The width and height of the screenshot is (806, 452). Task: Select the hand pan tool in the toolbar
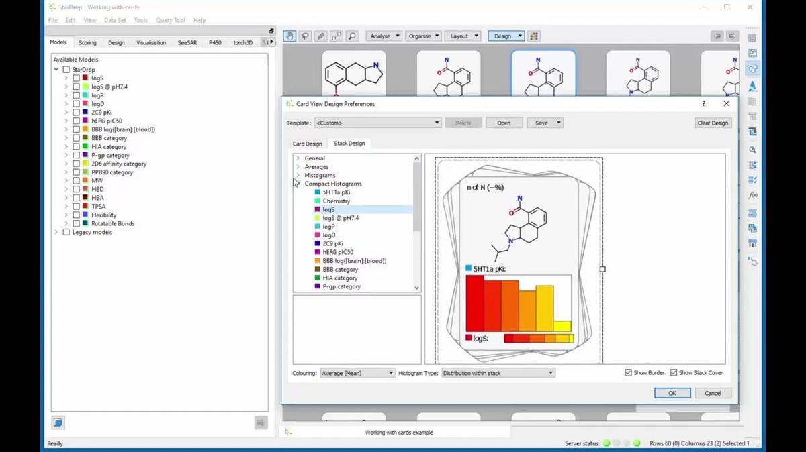point(289,36)
